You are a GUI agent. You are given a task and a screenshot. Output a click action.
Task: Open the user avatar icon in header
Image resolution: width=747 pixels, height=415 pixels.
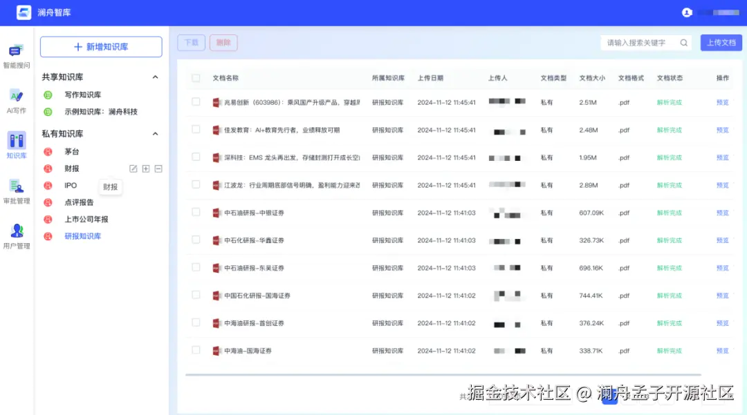687,12
